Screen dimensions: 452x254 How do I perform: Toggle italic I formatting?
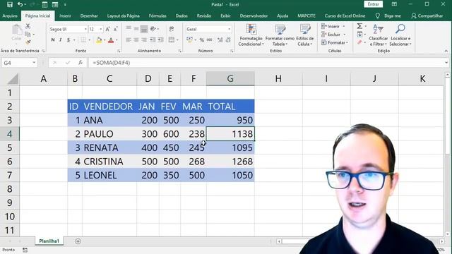[60, 40]
